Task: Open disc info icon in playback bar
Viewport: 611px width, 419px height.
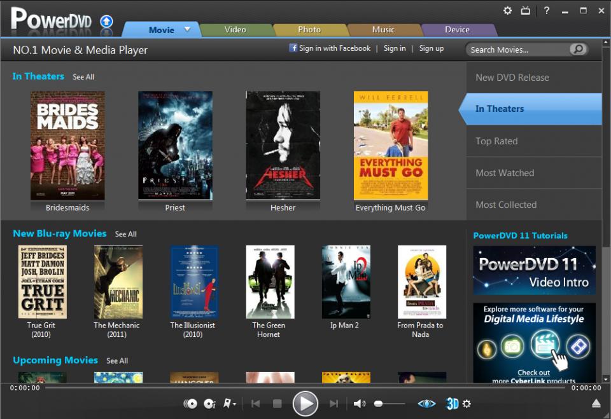Action: (209, 404)
